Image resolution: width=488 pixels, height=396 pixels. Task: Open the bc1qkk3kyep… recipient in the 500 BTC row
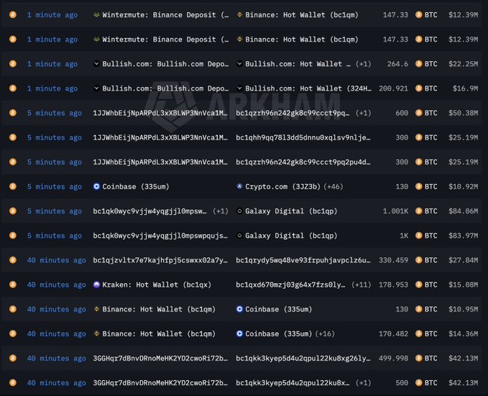tap(293, 382)
